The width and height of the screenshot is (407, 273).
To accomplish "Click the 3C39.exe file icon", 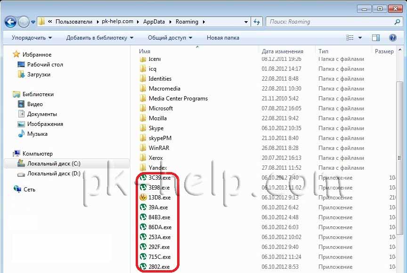I will point(143,177).
